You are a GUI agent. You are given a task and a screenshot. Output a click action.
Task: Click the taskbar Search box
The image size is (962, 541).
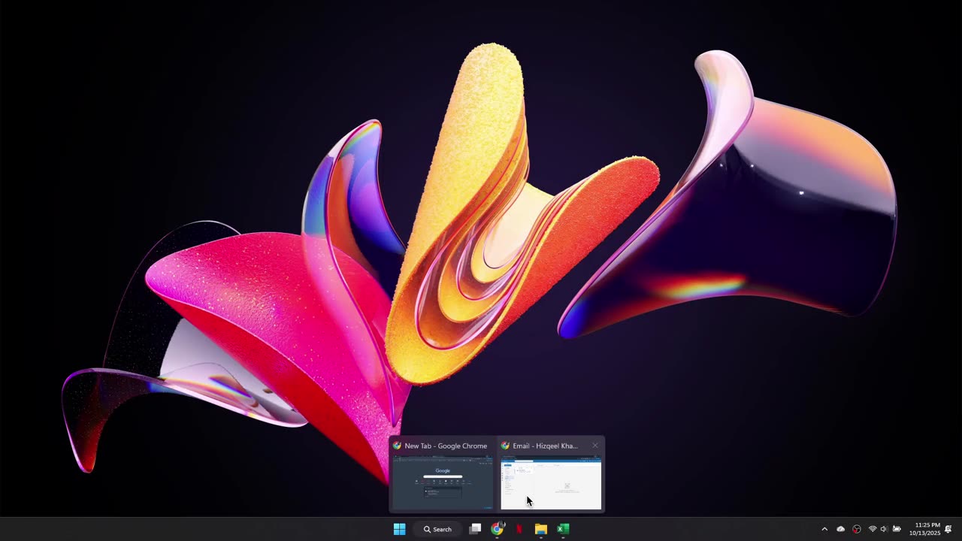pos(437,529)
